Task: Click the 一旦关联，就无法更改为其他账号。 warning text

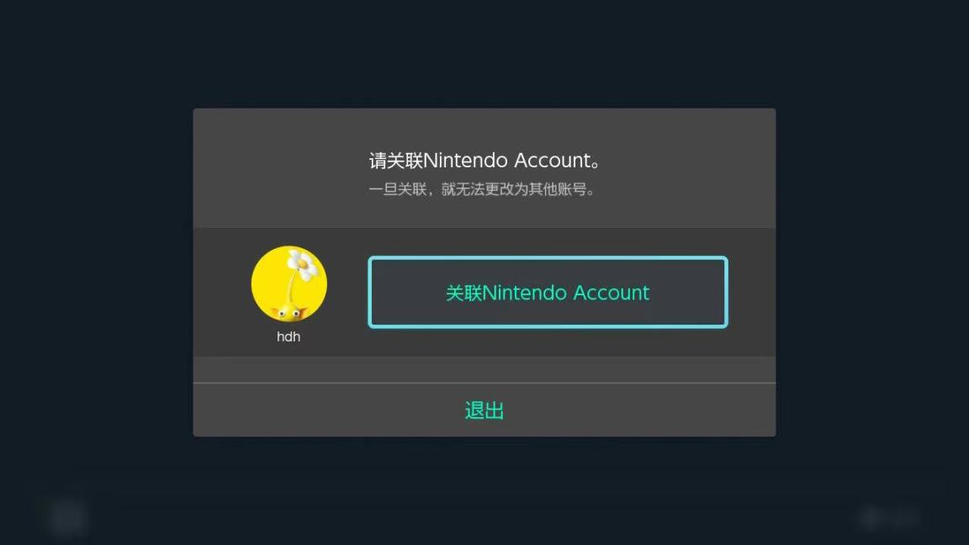Action: point(482,189)
